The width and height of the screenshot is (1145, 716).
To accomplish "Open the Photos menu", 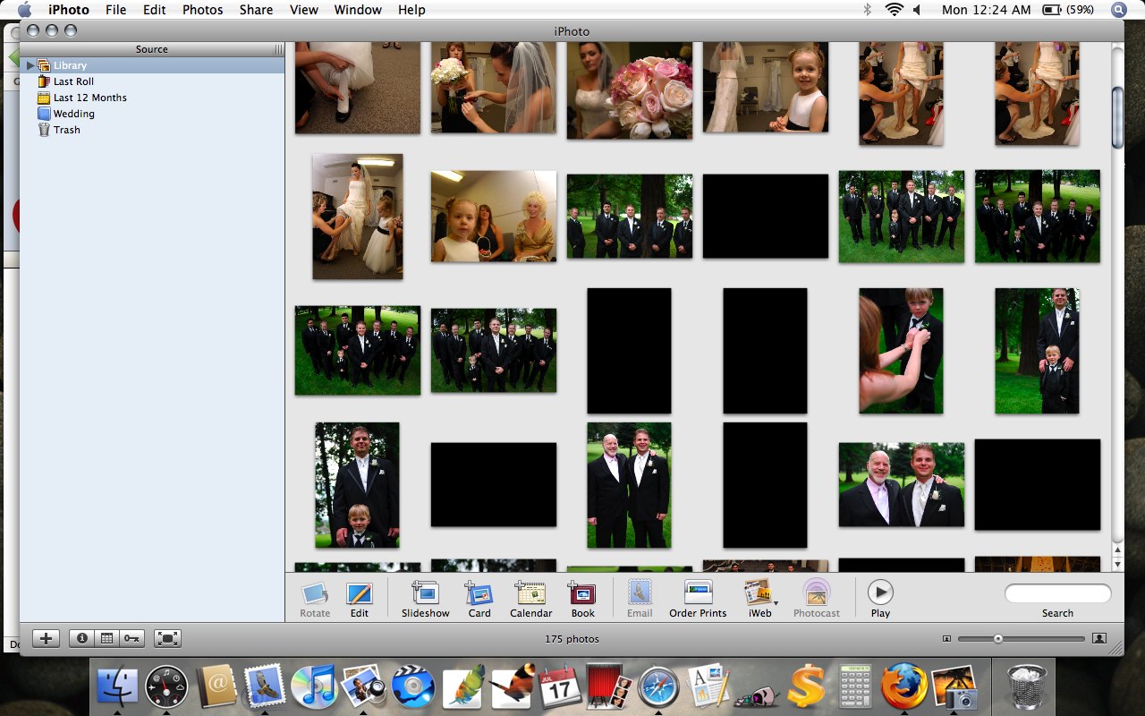I will (x=203, y=10).
